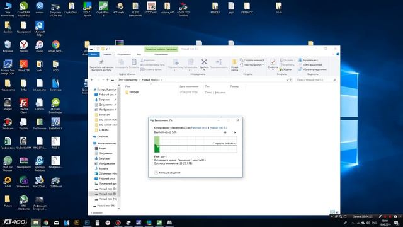The image size is (403, 227).
Task: Click the copy speed progress graph
Action: coord(195,144)
